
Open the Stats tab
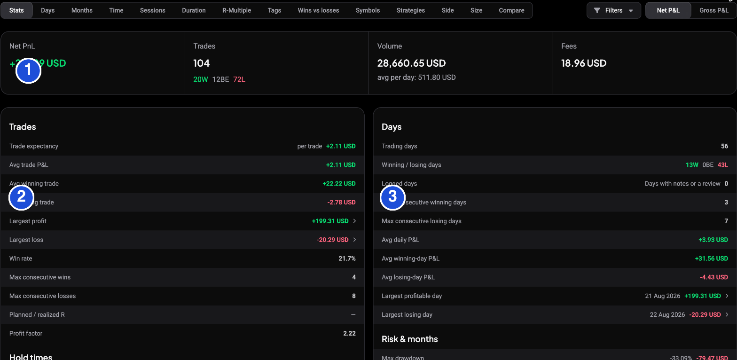pyautogui.click(x=16, y=10)
